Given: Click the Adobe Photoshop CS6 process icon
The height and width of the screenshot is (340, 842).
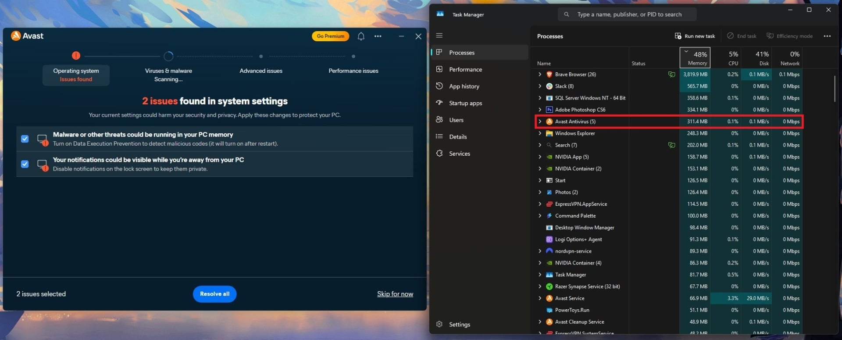Looking at the screenshot, I should [x=549, y=110].
